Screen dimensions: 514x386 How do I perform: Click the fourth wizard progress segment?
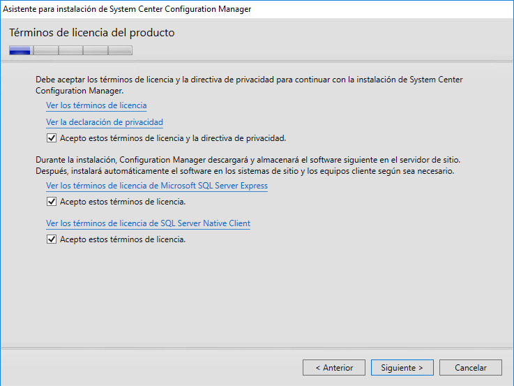coord(96,50)
